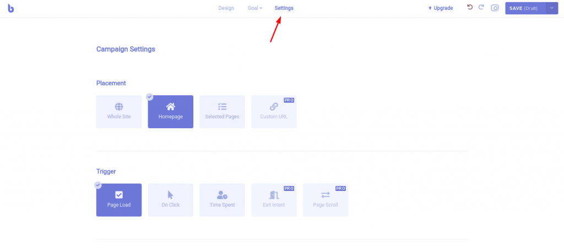Expand the Goal dropdown menu
564x252 pixels.
click(x=255, y=8)
